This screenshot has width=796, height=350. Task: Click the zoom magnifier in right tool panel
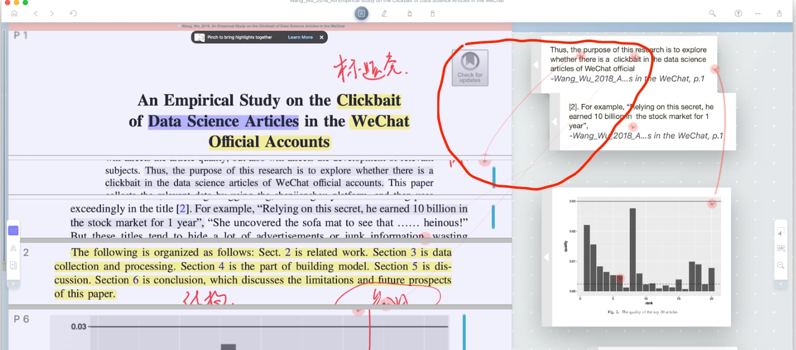coord(781,265)
